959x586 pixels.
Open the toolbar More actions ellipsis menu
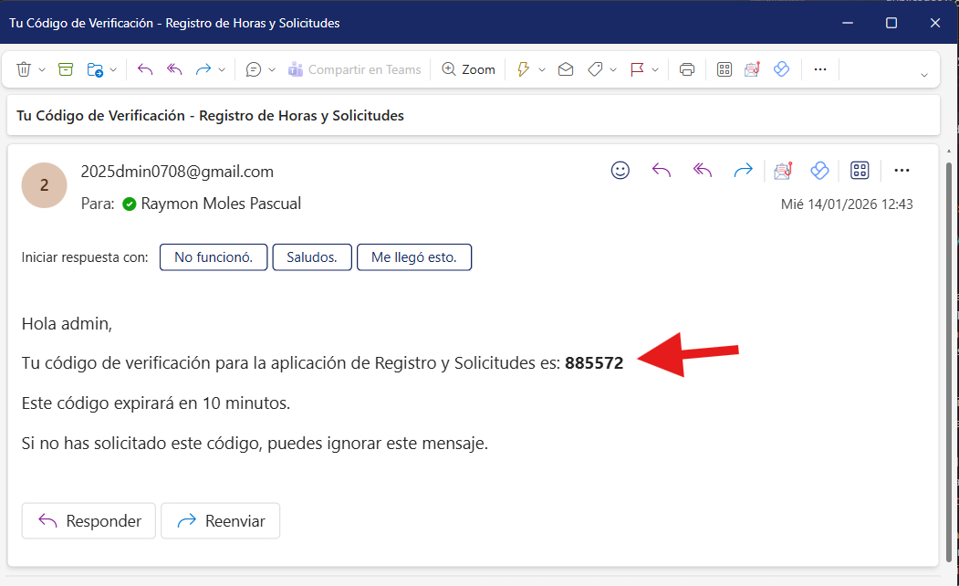[x=819, y=68]
